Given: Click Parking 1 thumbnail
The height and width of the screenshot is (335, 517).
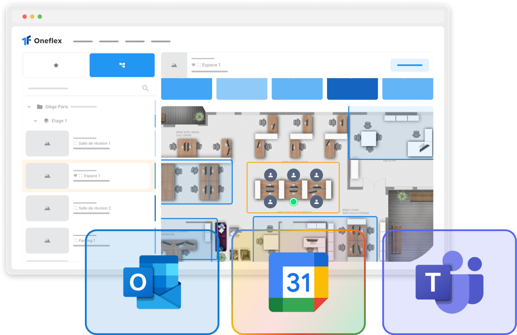Looking at the screenshot, I should 47,240.
